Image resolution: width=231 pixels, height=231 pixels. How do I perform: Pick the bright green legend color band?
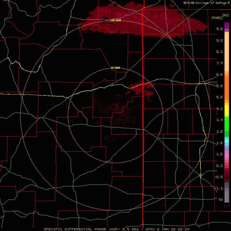click(227, 124)
